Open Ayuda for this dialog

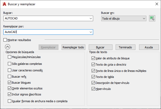coord(148,47)
